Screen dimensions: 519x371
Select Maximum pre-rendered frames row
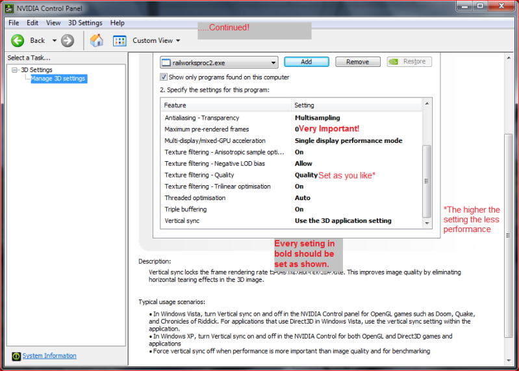click(x=291, y=129)
